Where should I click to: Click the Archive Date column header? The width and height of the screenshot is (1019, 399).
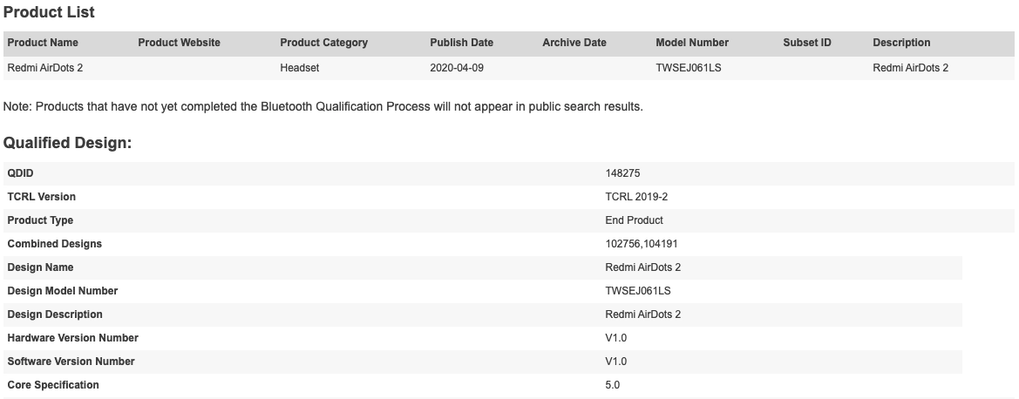click(574, 43)
